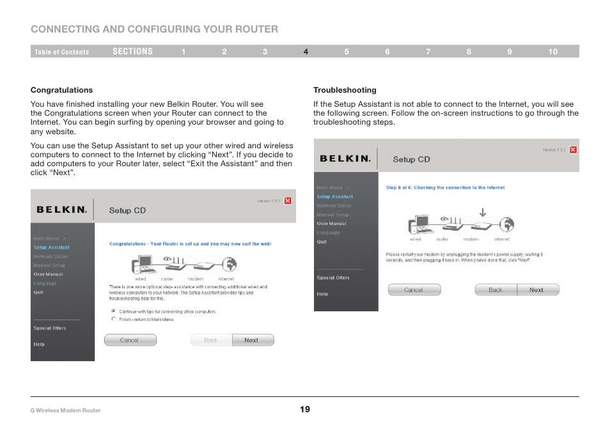Click the internet globe icon in Congratulations diagram

(x=230, y=265)
